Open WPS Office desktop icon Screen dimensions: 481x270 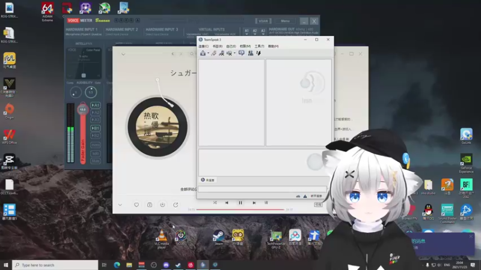click(x=9, y=137)
